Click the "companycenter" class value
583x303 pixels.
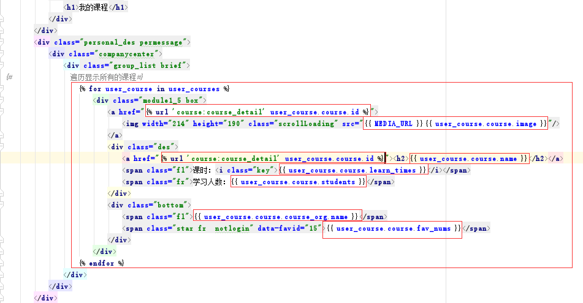pyautogui.click(x=126, y=54)
